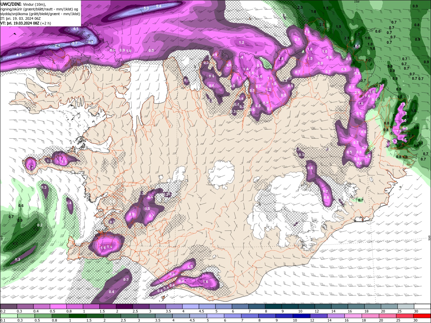Pick the 2.5–3 swatch in lower rain scale

(x=129, y=316)
